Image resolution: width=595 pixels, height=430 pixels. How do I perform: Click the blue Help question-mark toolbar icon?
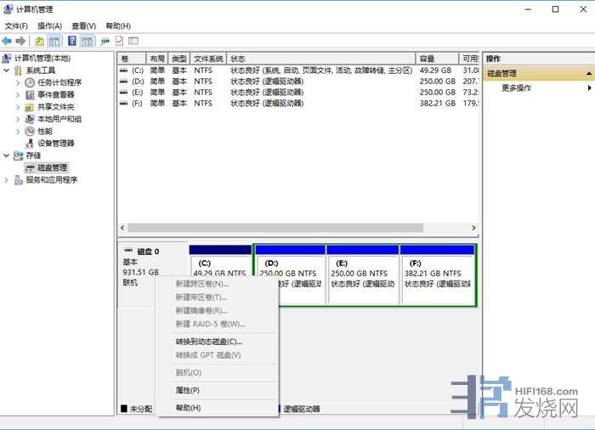72,41
